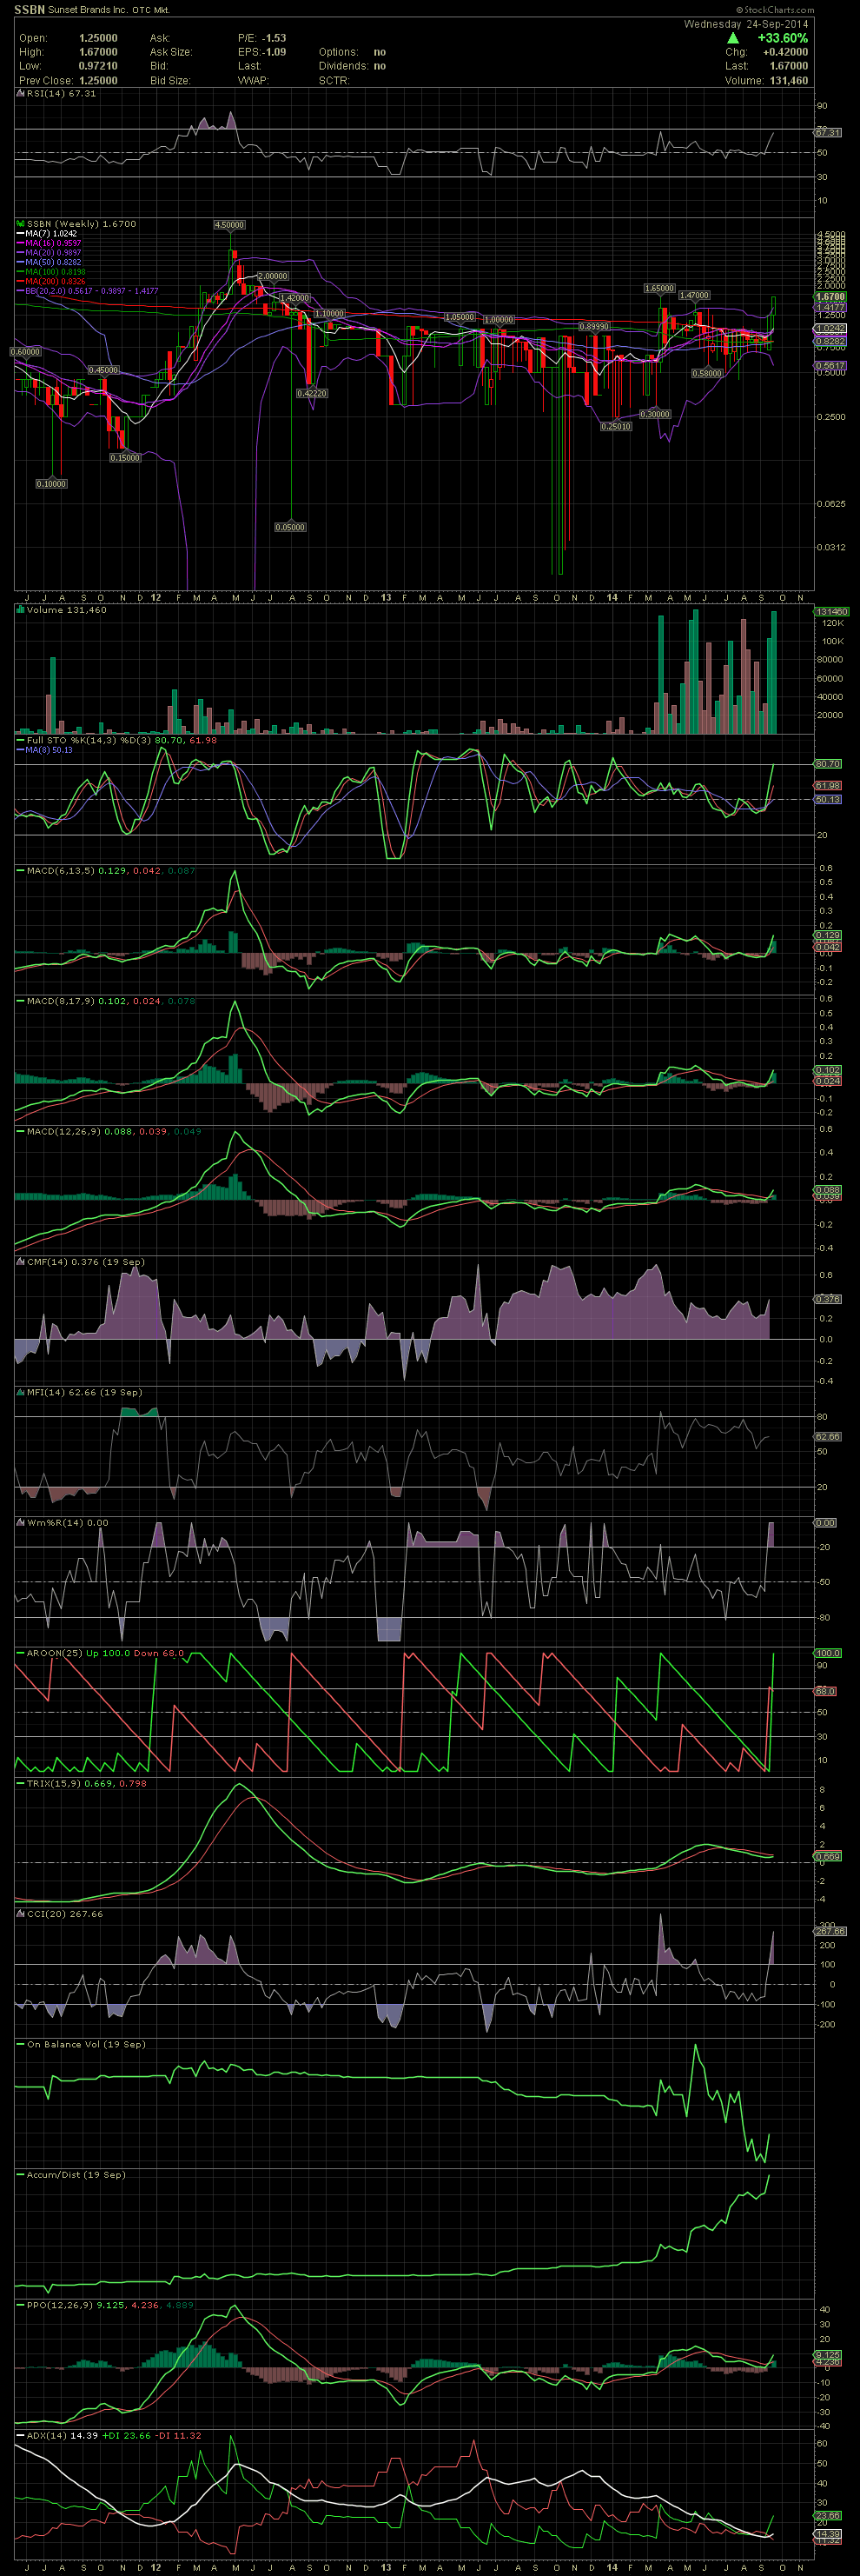Viewport: 860px width, 2576px height.
Task: Click the CMF(14) 0.376 panel label
Action: [85, 1262]
